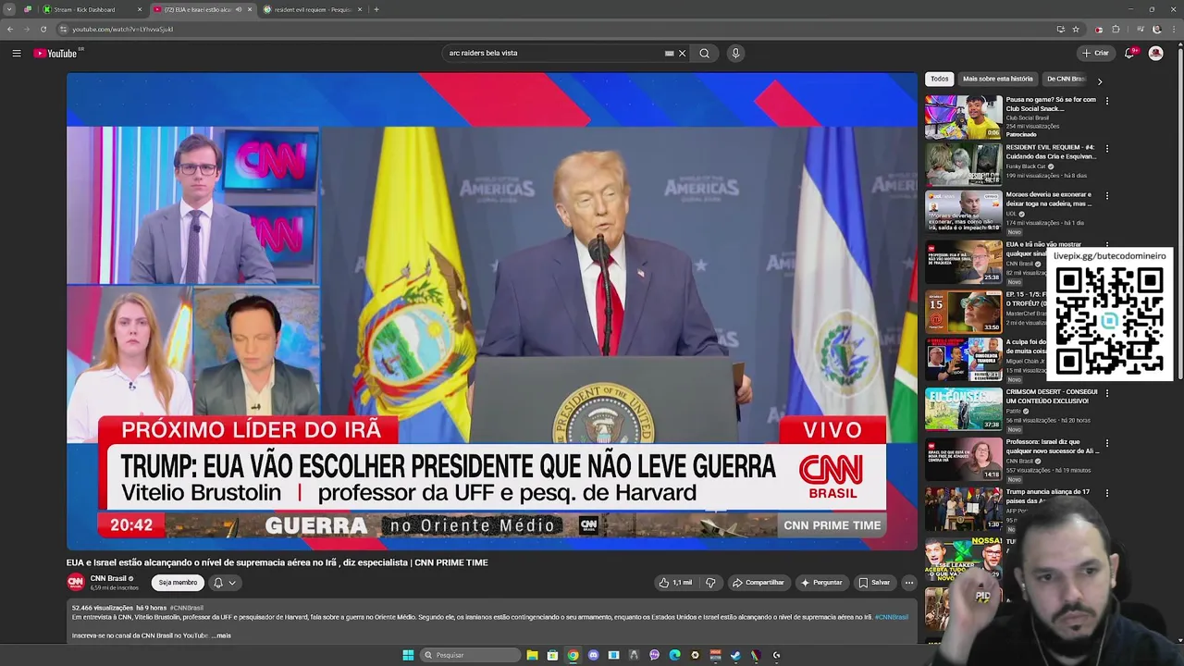Reload the current page
The image size is (1184, 666).
click(43, 29)
